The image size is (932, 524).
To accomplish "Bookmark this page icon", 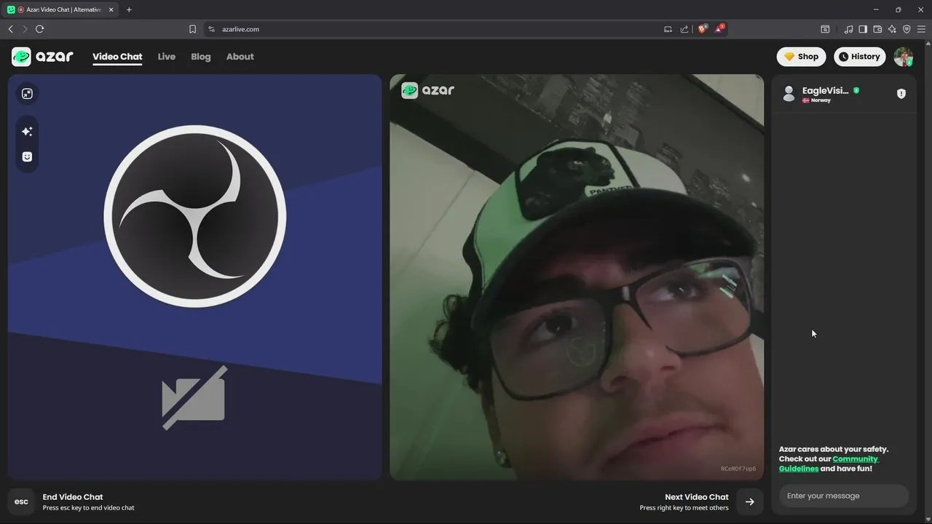I will pyautogui.click(x=192, y=29).
